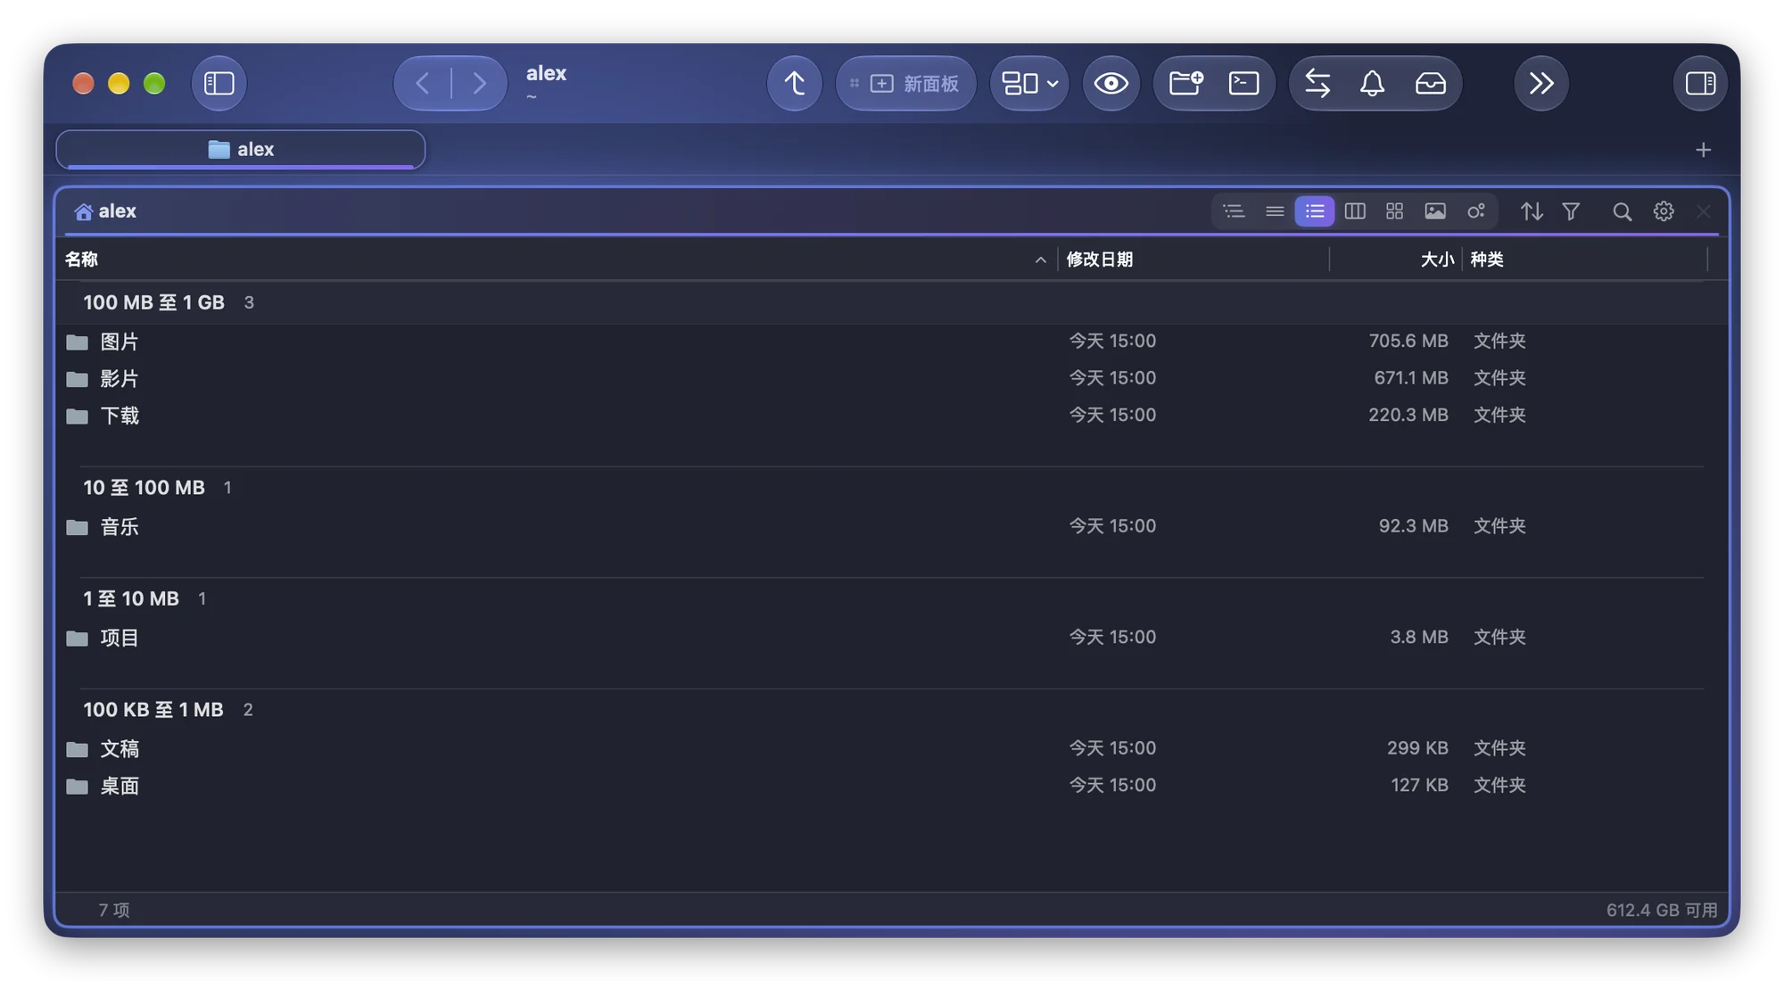Image resolution: width=1784 pixels, height=981 pixels.
Task: Click the 项目 folder icon
Action: (x=78, y=638)
